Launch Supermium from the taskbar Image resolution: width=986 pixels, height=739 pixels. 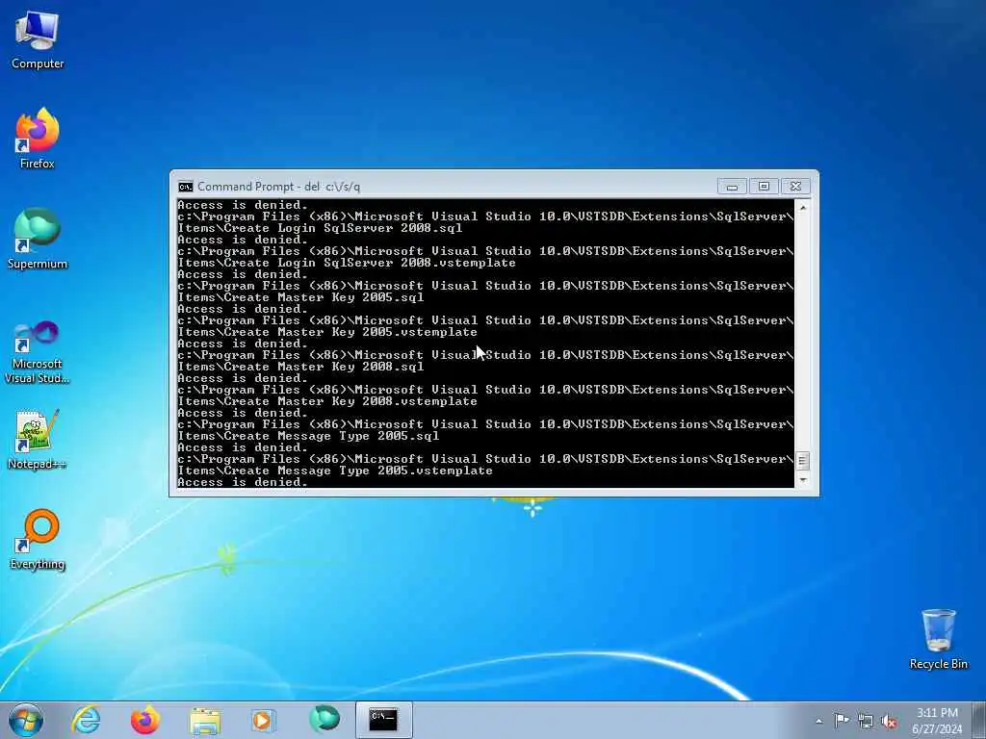[x=324, y=720]
